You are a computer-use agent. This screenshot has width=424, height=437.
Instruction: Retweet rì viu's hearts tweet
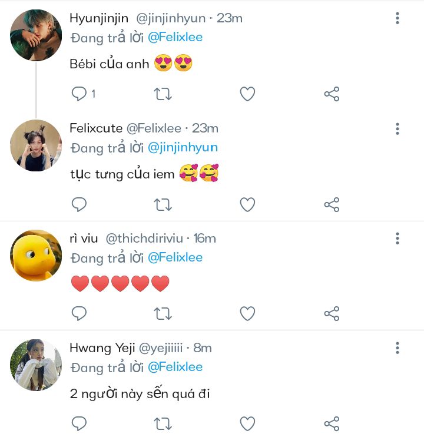163,313
